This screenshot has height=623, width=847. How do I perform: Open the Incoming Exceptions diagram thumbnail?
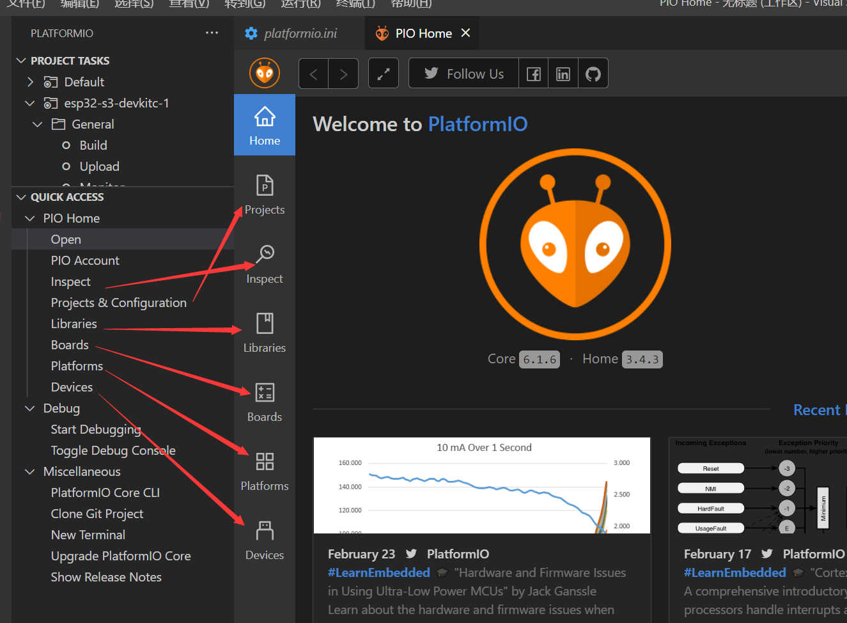point(758,485)
